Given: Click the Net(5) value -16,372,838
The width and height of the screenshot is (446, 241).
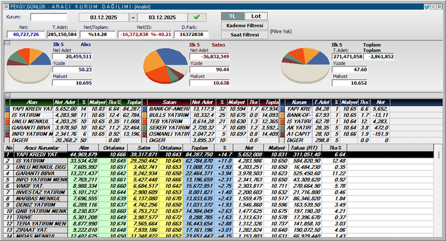Looking at the screenshot, I should 134,34.
